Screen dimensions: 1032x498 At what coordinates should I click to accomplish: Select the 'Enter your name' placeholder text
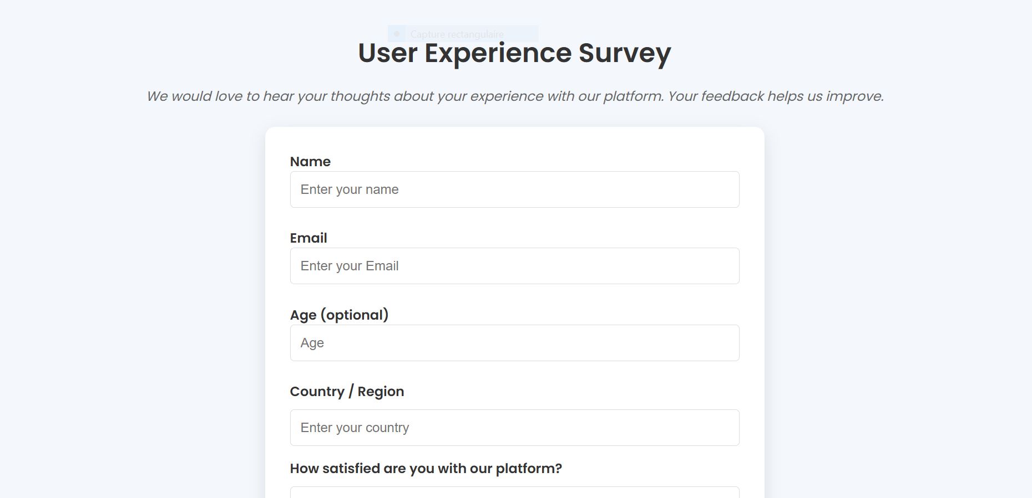(x=349, y=189)
